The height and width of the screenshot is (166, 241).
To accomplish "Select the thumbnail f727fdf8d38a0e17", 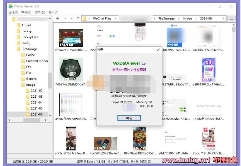I will coord(174,78).
